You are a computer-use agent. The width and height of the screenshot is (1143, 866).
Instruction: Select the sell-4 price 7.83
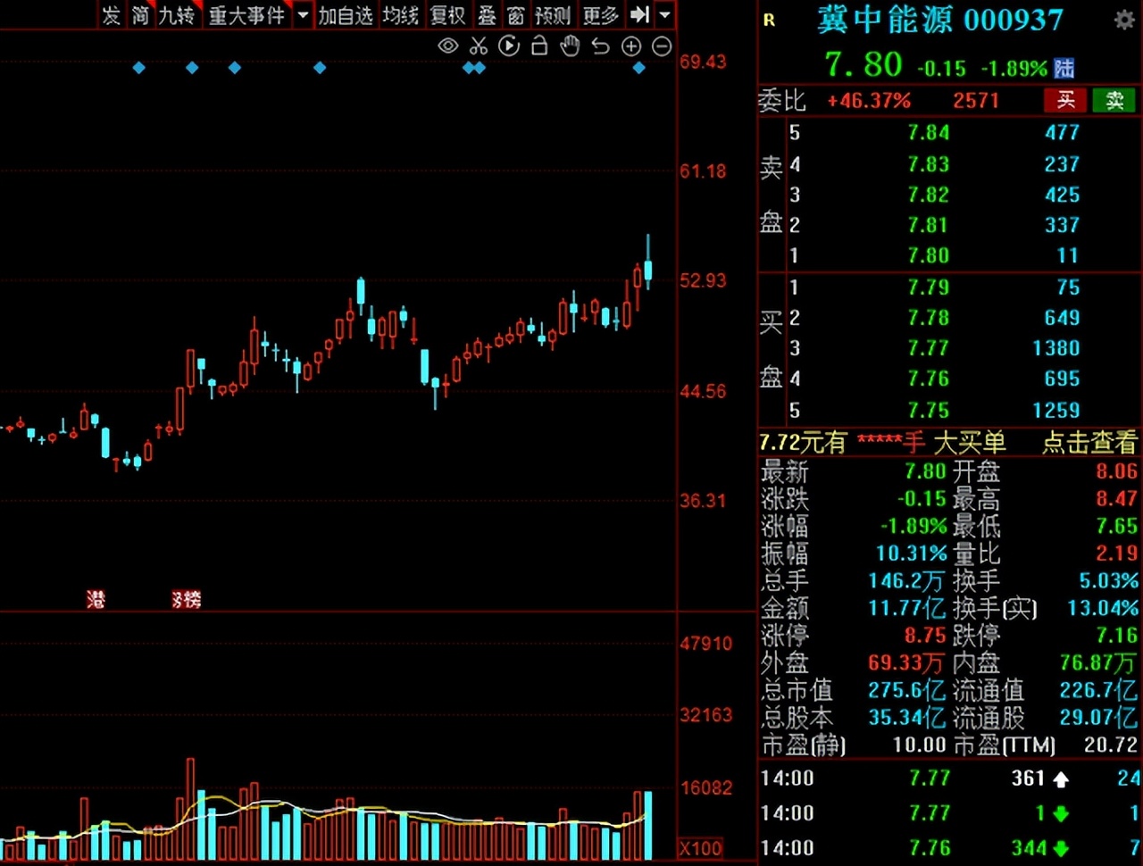pyautogui.click(x=929, y=164)
